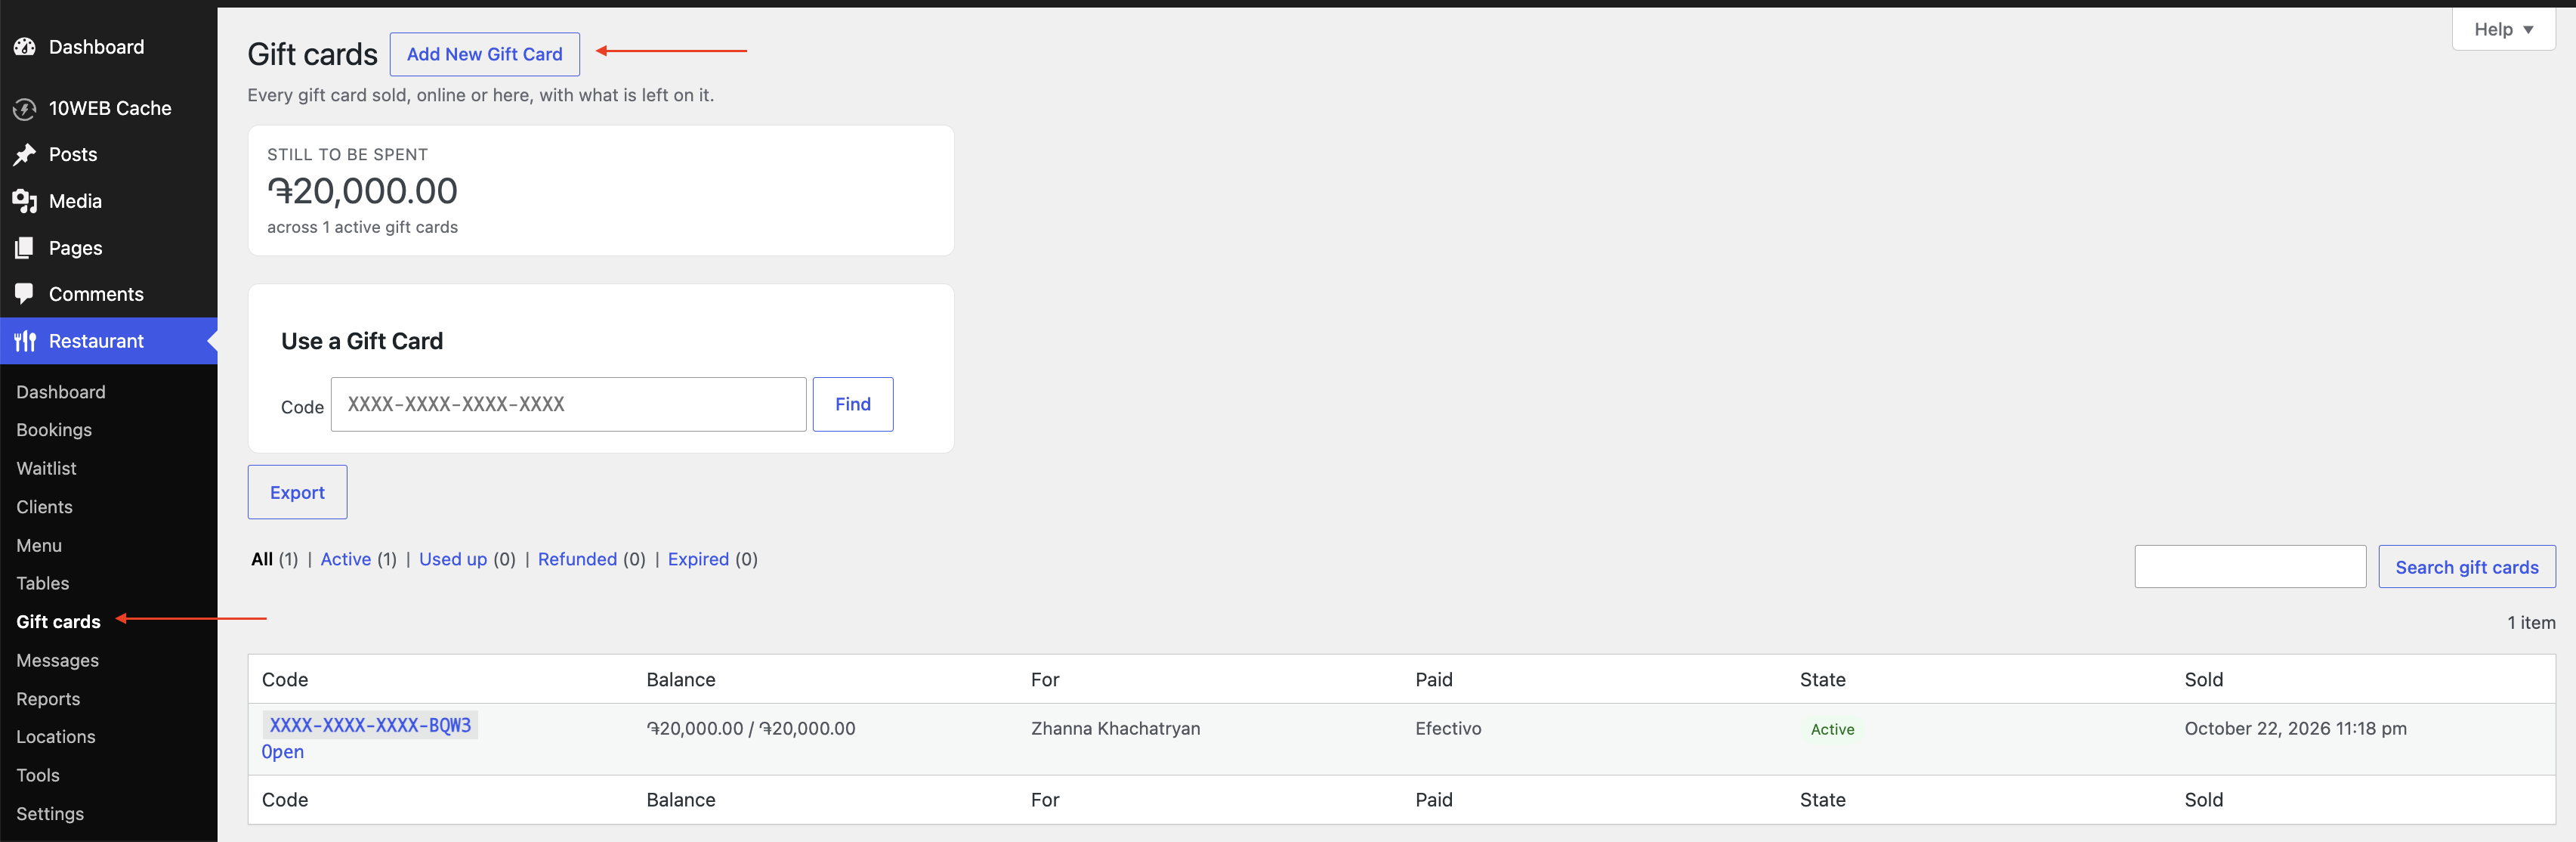This screenshot has height=842, width=2576.
Task: Open the Clients section
Action: coord(44,507)
